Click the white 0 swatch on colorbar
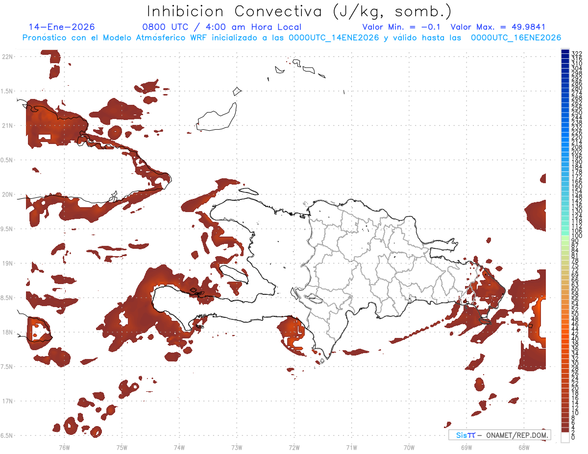 tap(565, 437)
